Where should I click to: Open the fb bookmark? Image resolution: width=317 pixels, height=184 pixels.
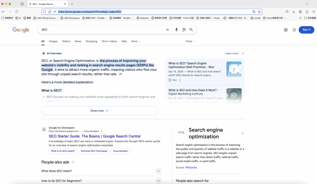pyautogui.click(x=18, y=18)
